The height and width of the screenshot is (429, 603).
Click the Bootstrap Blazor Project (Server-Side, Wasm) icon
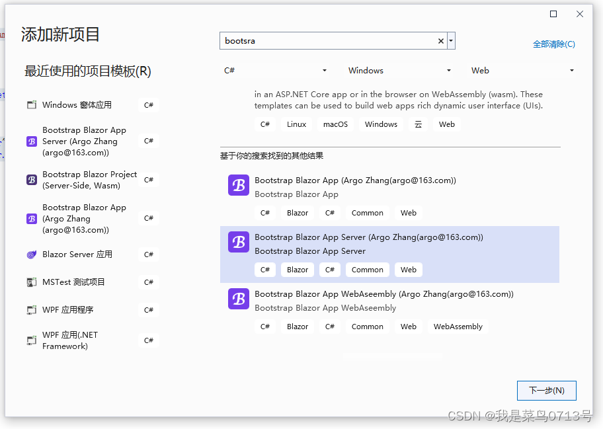point(31,179)
